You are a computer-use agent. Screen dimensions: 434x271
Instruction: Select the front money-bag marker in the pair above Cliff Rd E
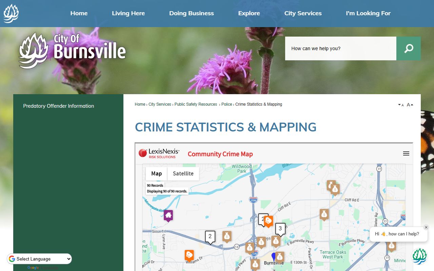pos(335,189)
